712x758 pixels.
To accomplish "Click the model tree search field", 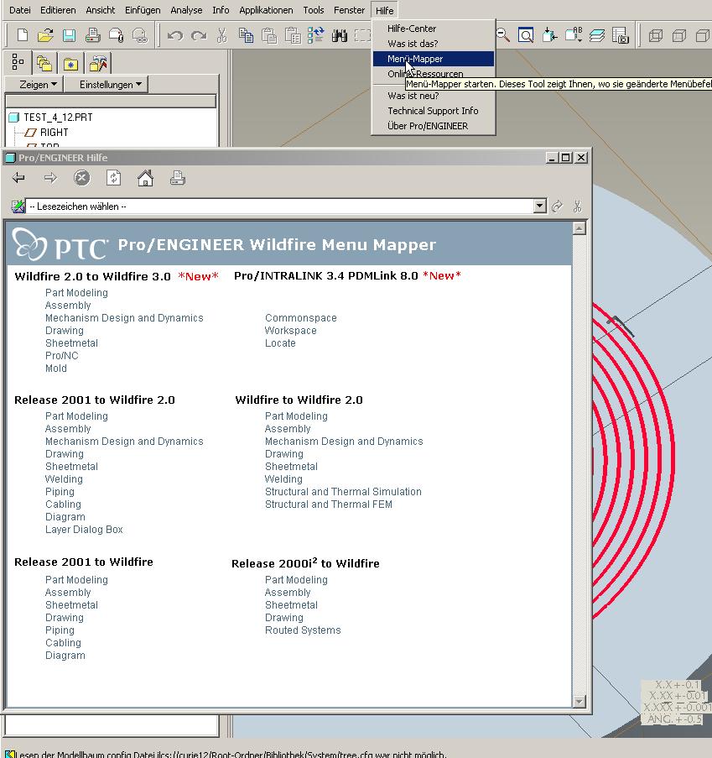I will 110,101.
